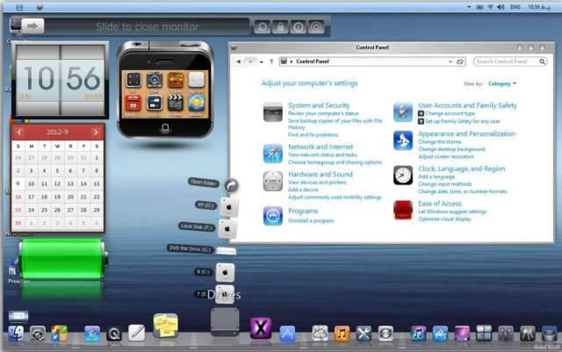Click the power button on the slide bar
This screenshot has width=562, height=352.
316,27
